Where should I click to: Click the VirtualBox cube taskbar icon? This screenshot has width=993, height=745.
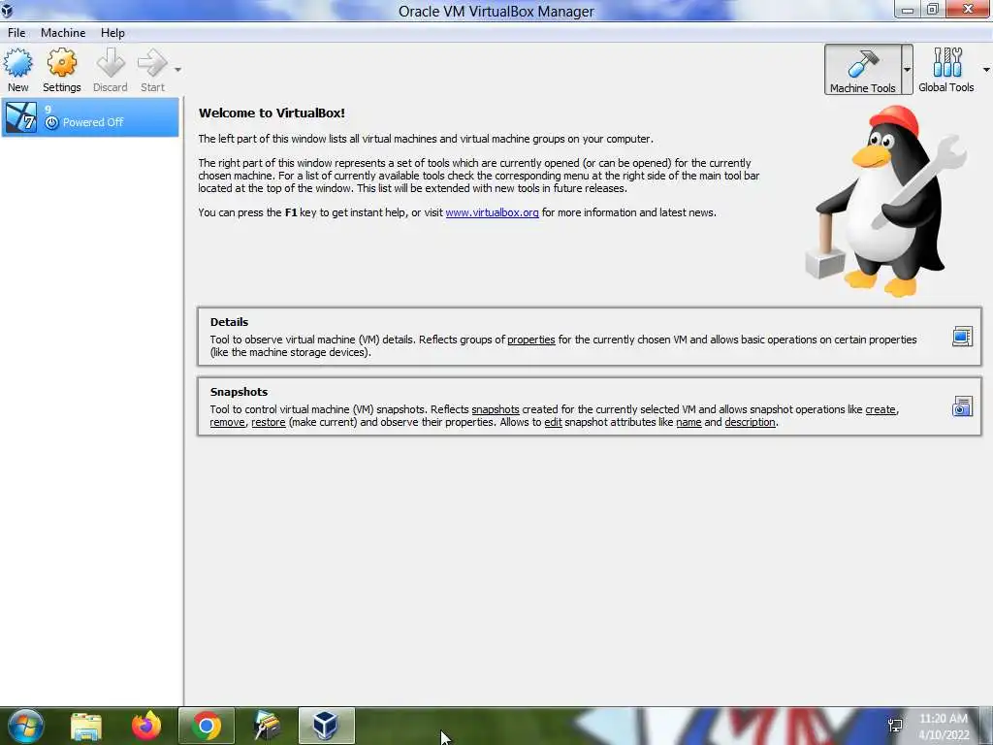[x=326, y=726]
